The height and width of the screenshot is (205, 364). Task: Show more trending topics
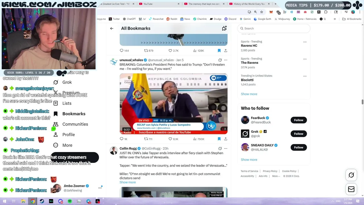click(249, 94)
